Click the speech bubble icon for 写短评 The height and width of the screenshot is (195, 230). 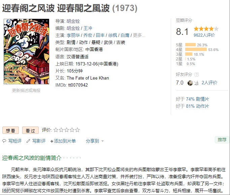coord(4,141)
